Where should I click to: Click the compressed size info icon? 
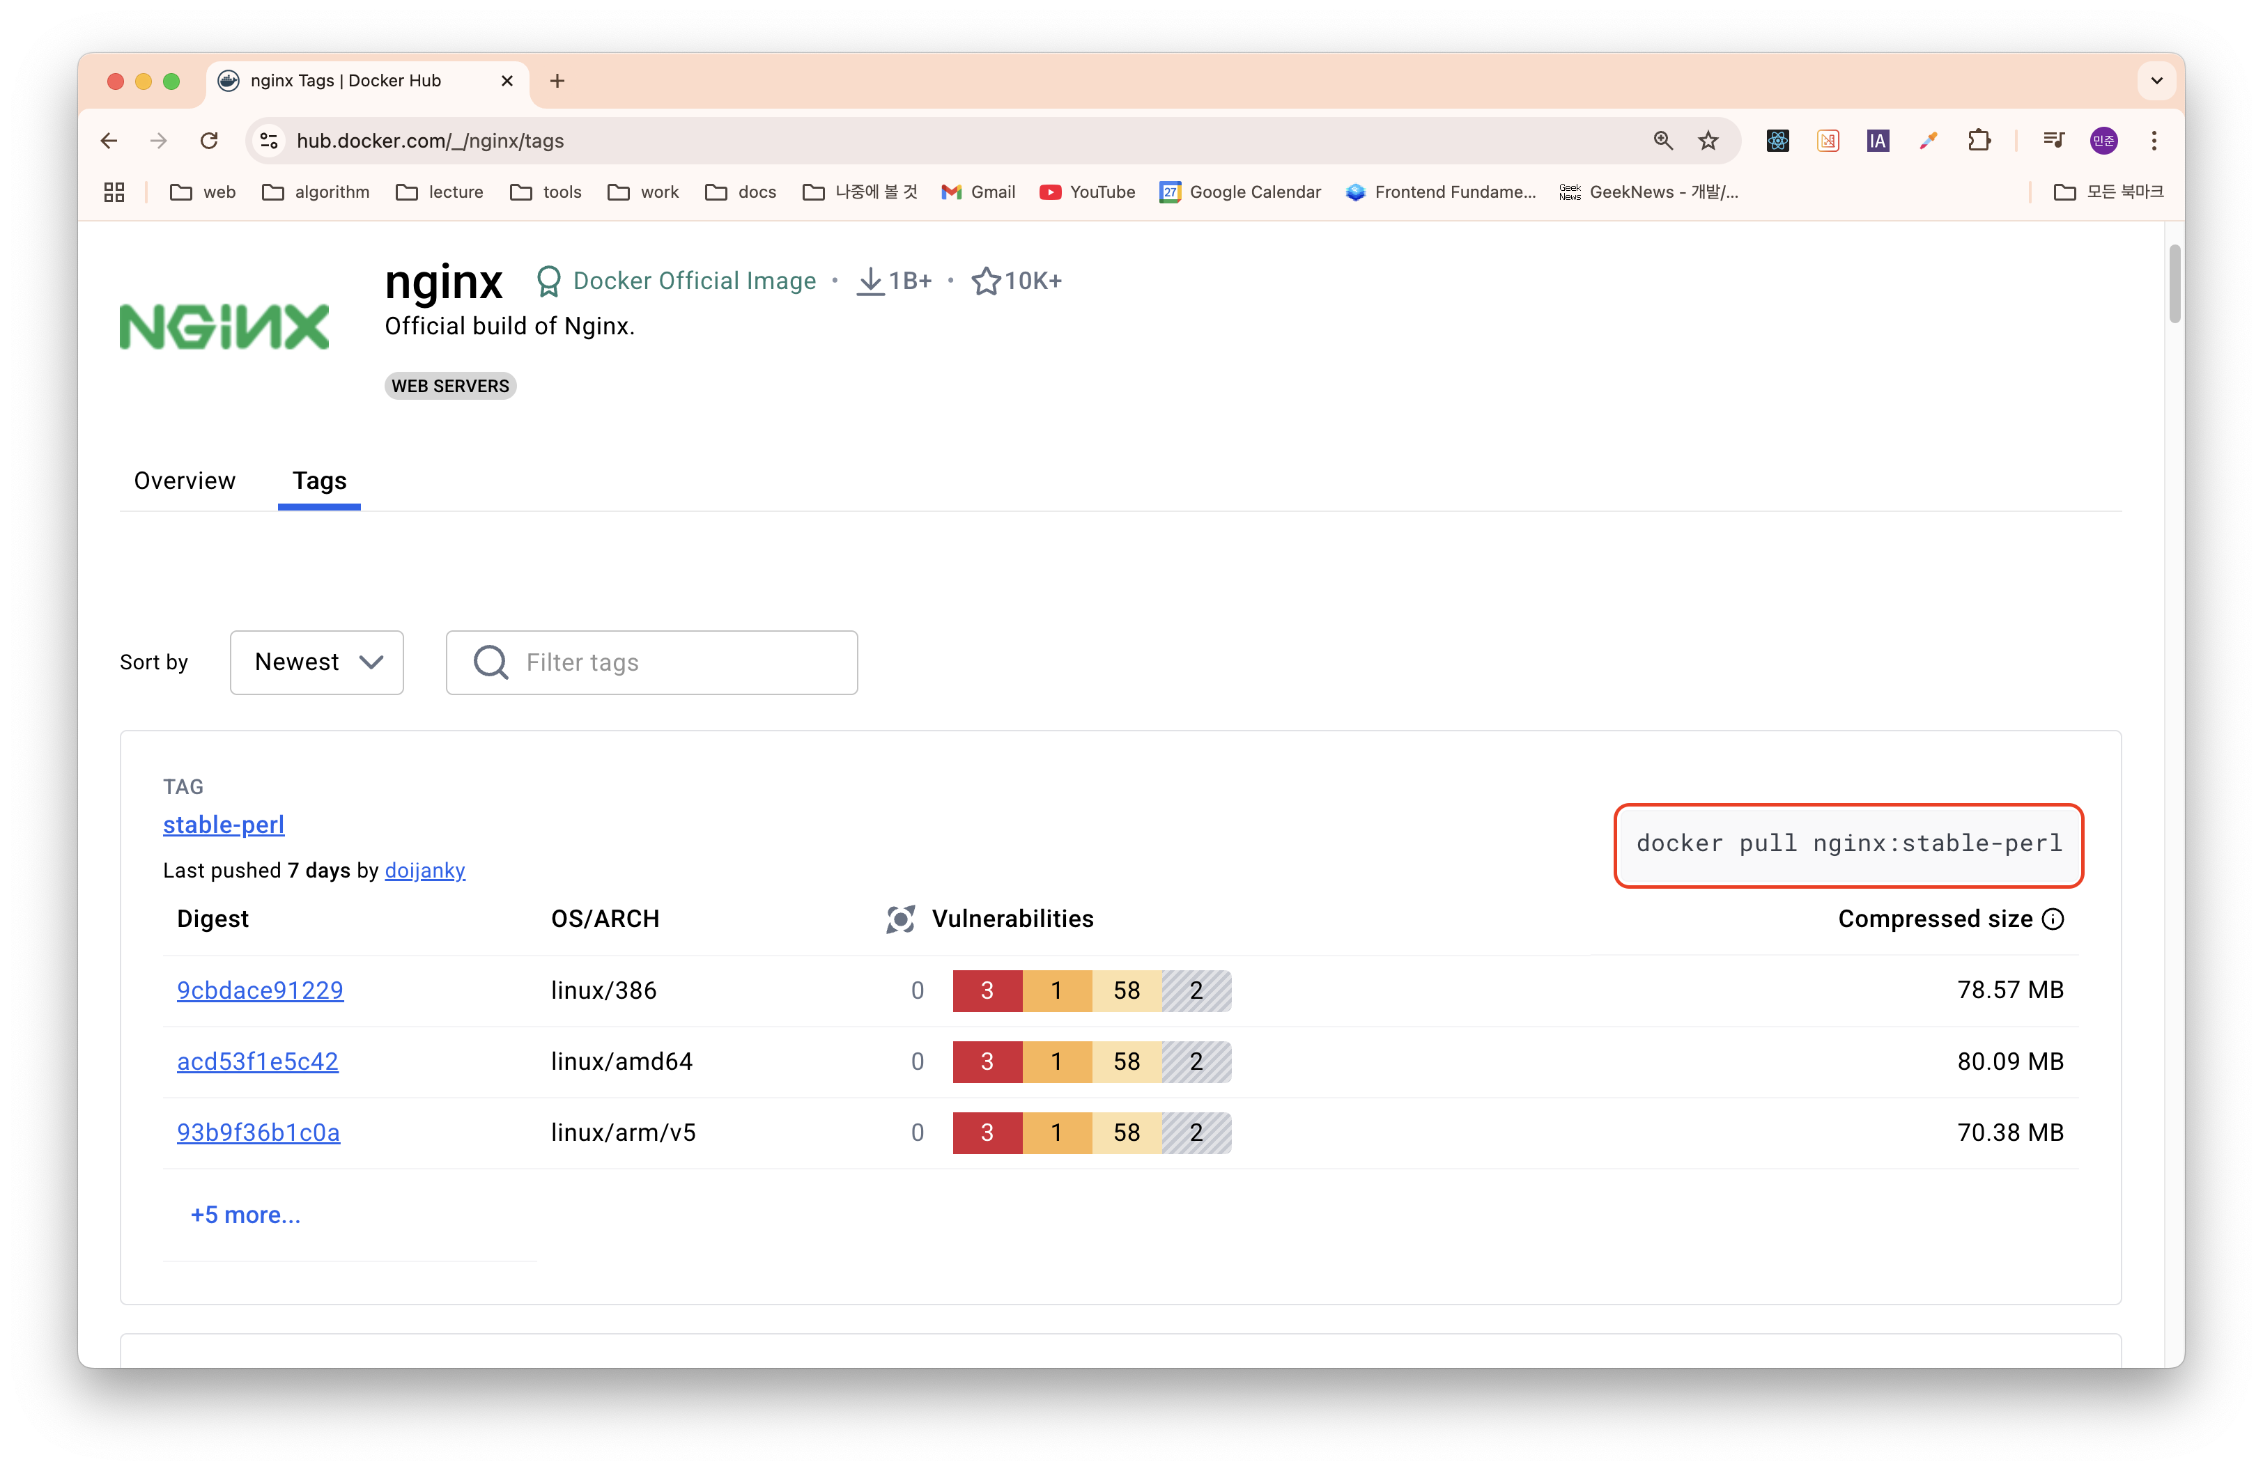coord(2054,919)
